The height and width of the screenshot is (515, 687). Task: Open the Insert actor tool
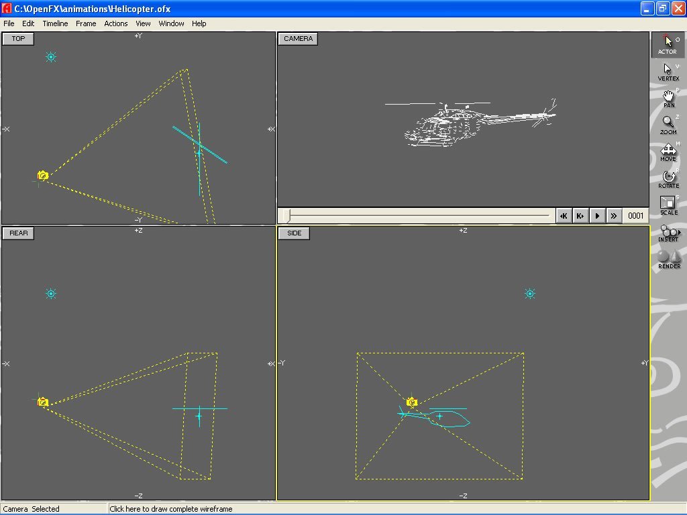click(668, 233)
